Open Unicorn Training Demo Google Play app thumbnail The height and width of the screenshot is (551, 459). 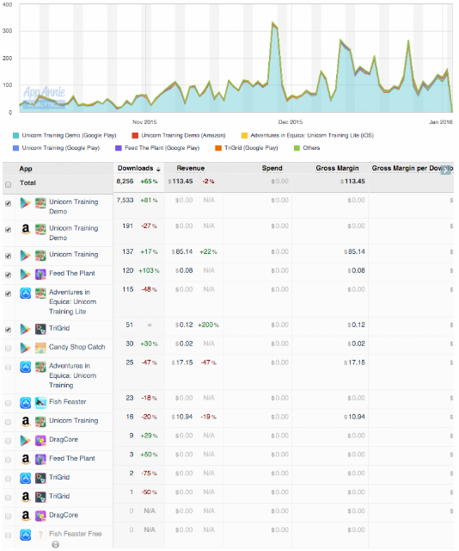[x=40, y=203]
